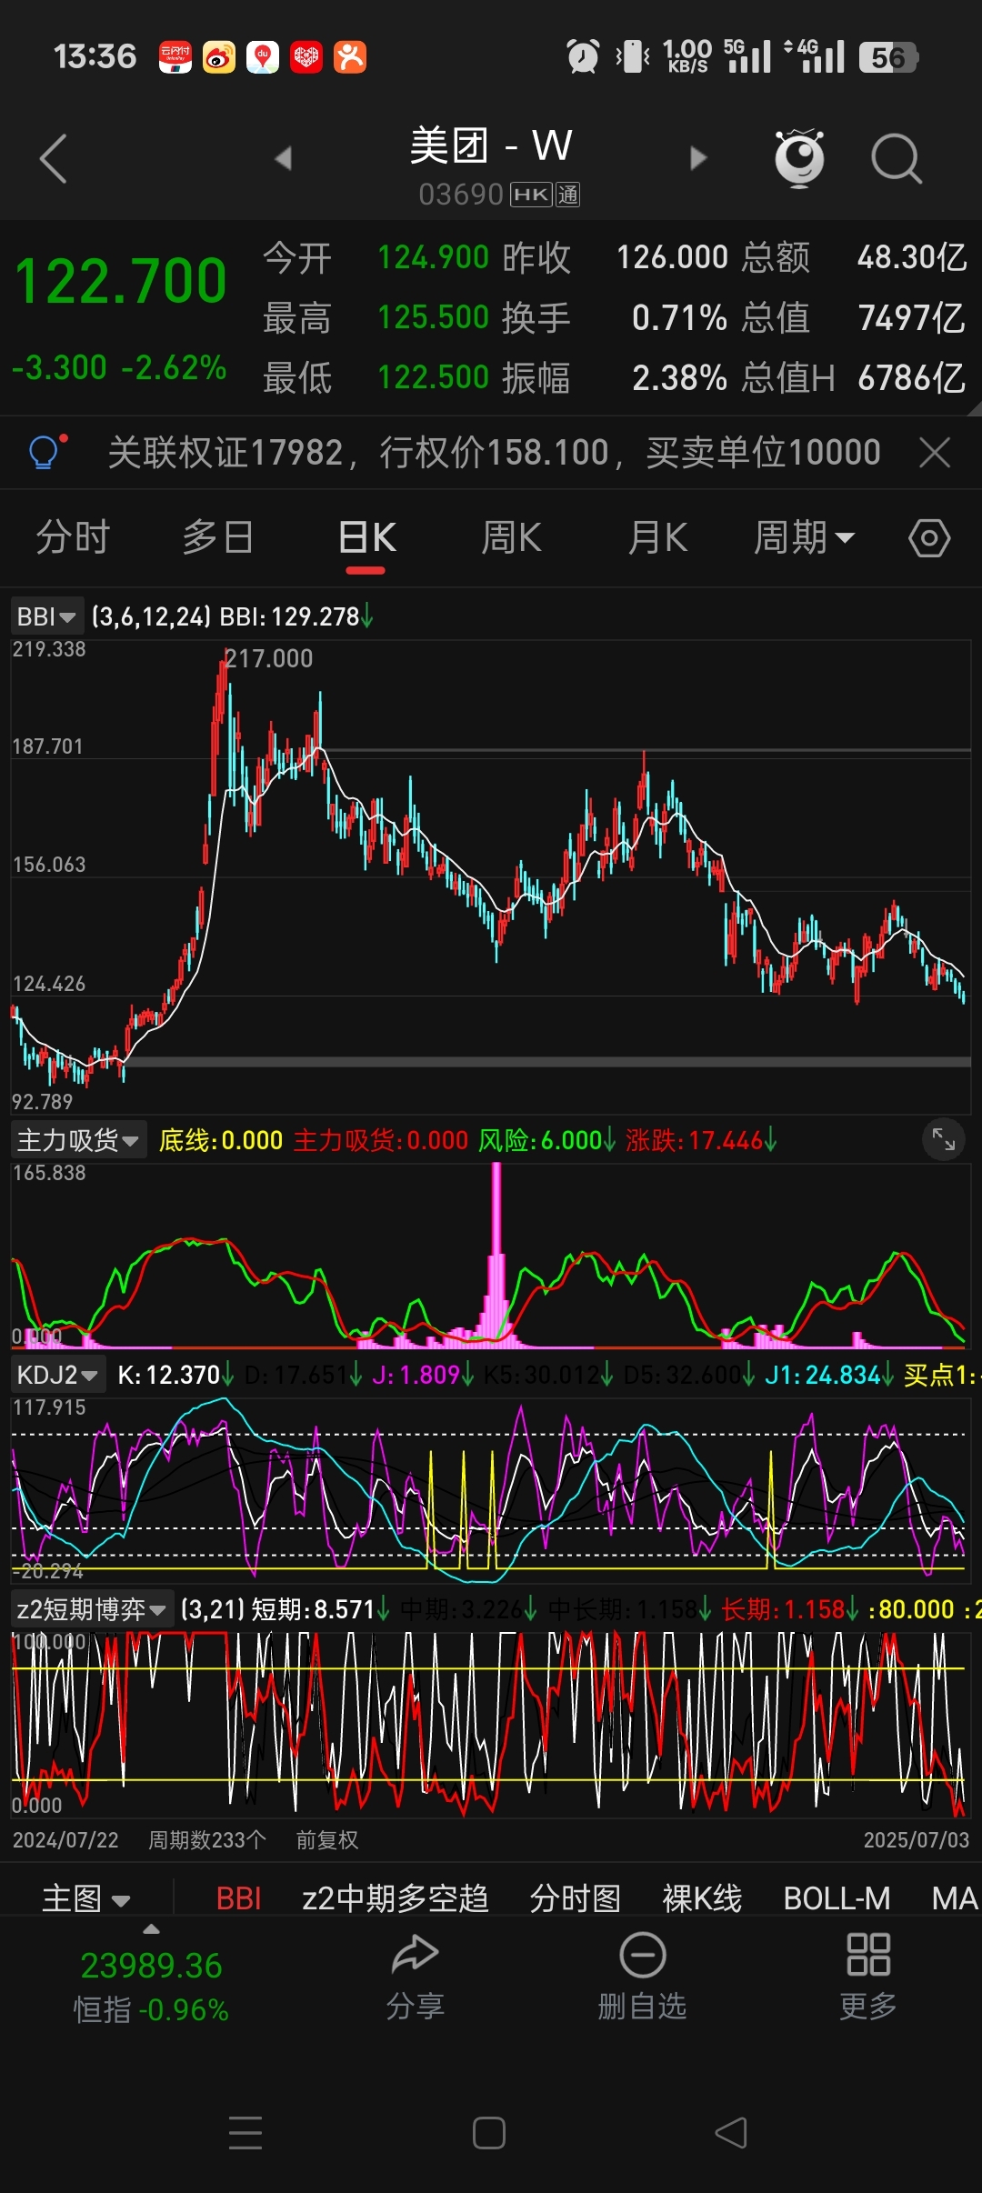This screenshot has width=982, height=2193.
Task: Tap Android back triangle button
Action: pyautogui.click(x=731, y=2132)
